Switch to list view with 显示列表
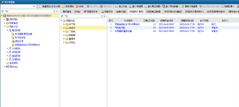Image resolution: width=239 pixels, height=107 pixels. click(121, 7)
